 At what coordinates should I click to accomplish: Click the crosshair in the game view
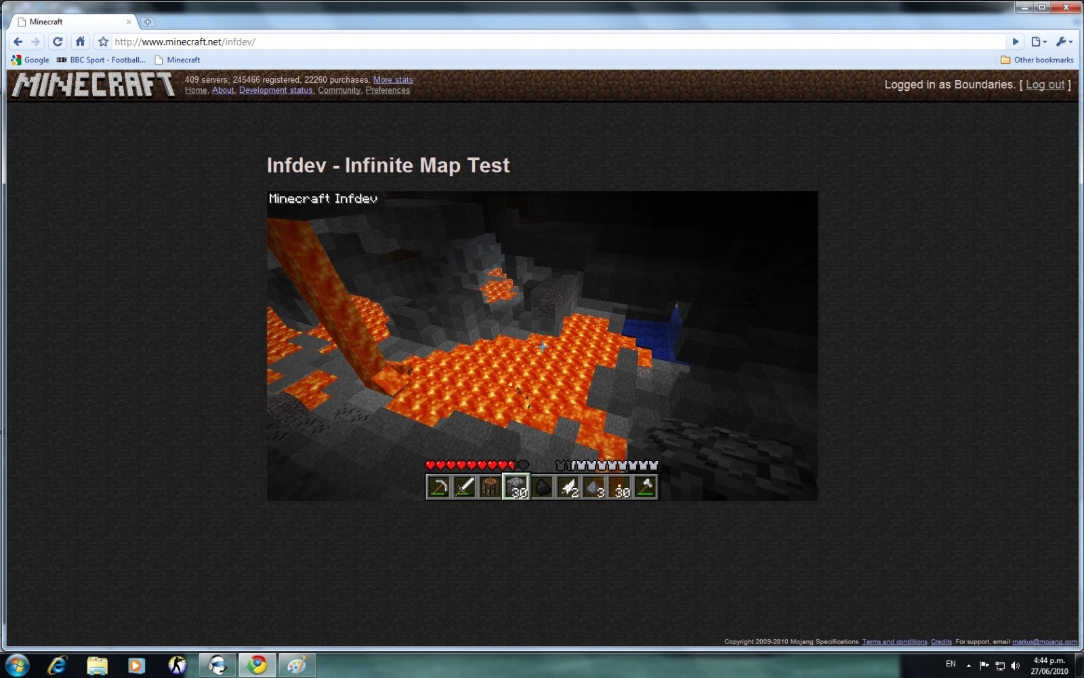(x=543, y=346)
